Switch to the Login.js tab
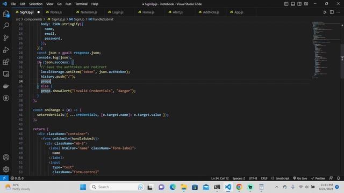Image resolution: width=344 pixels, height=193 pixels. click(x=118, y=12)
